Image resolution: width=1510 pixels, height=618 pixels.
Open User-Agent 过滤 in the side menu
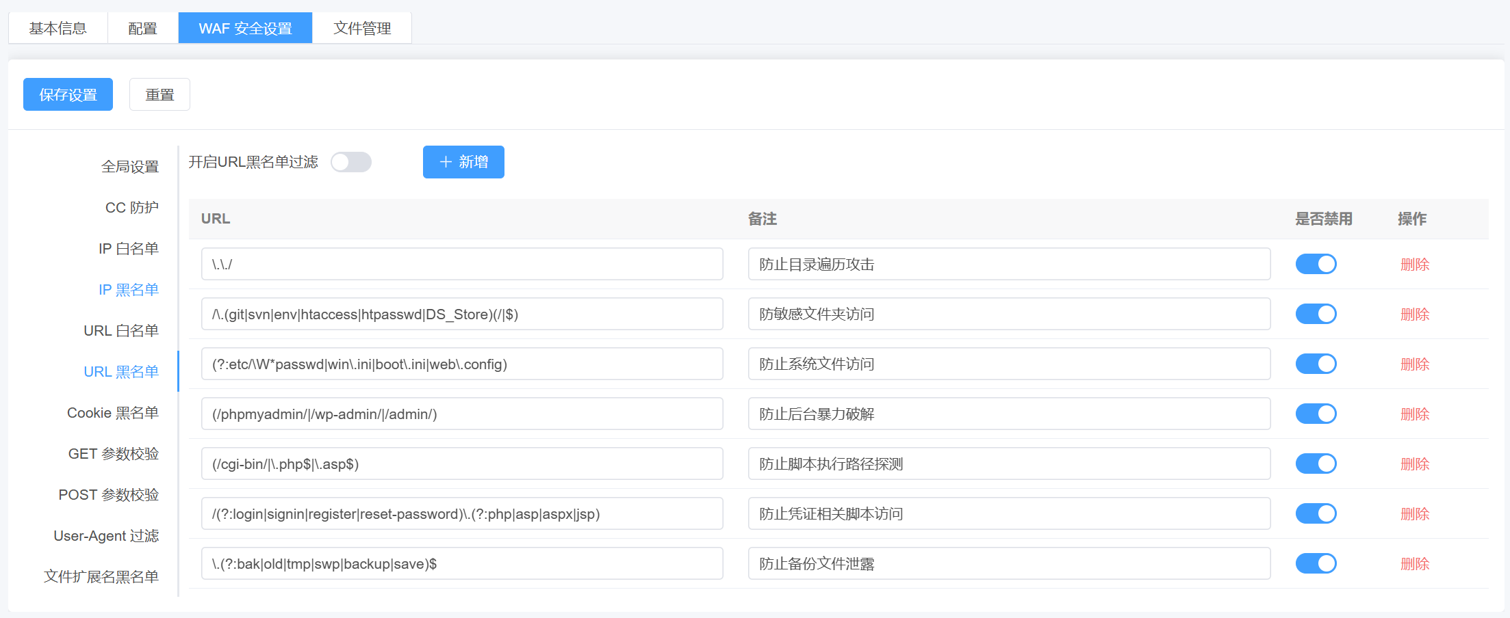[106, 536]
